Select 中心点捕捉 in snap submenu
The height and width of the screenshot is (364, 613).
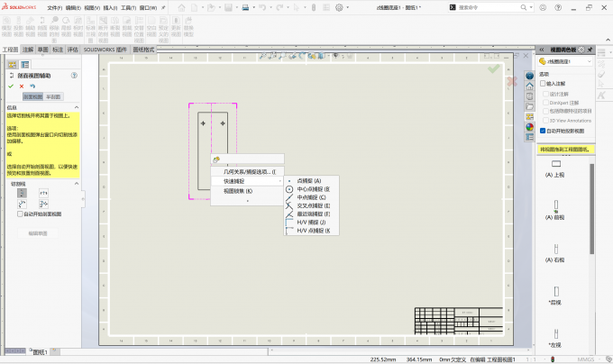click(311, 189)
